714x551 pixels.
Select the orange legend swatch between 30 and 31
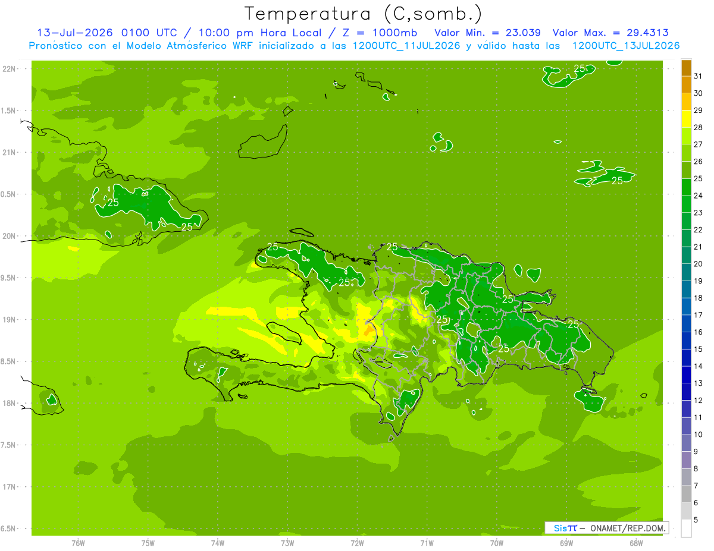(x=686, y=86)
